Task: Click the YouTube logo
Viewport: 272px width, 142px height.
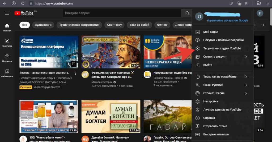Action: pos(24,13)
